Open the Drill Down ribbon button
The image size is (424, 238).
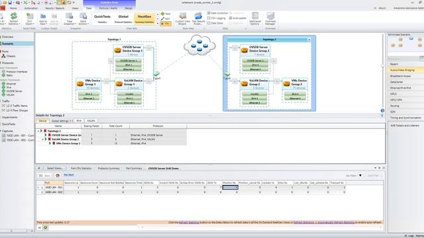click(x=29, y=19)
